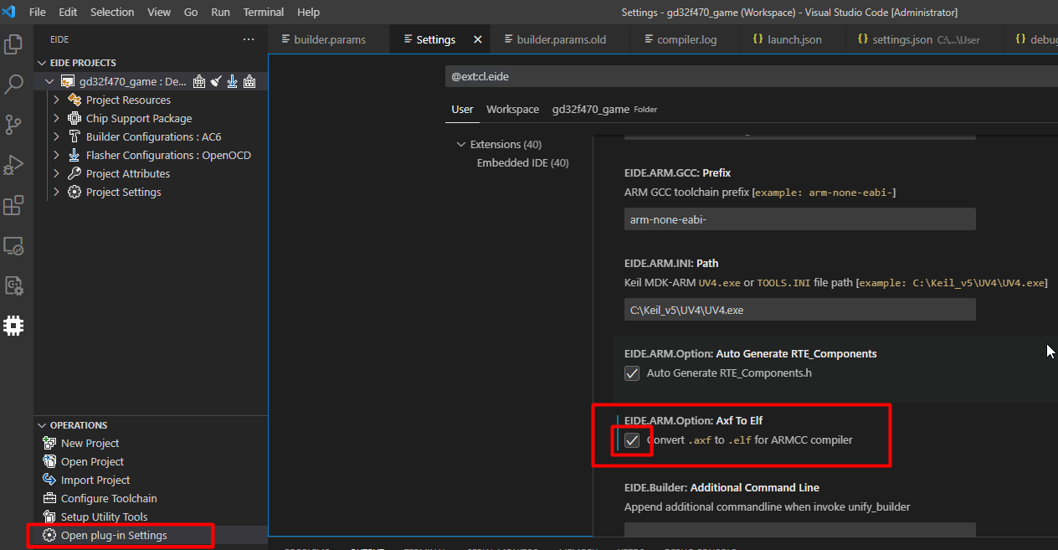Click the Import Project operation
Viewport: 1058px width, 550px height.
point(95,480)
